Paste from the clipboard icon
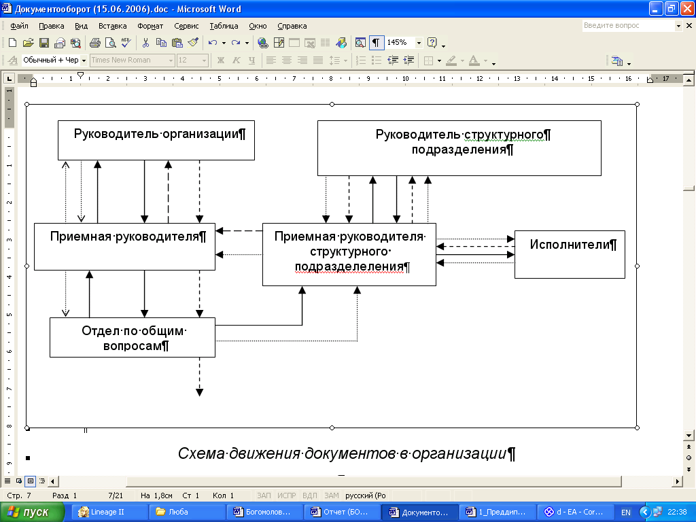This screenshot has height=522, width=696. pos(177,43)
